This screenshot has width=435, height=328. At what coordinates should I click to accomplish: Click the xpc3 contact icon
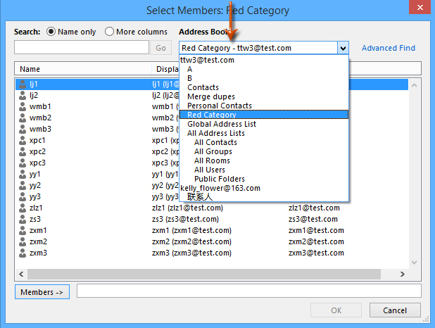pos(23,163)
